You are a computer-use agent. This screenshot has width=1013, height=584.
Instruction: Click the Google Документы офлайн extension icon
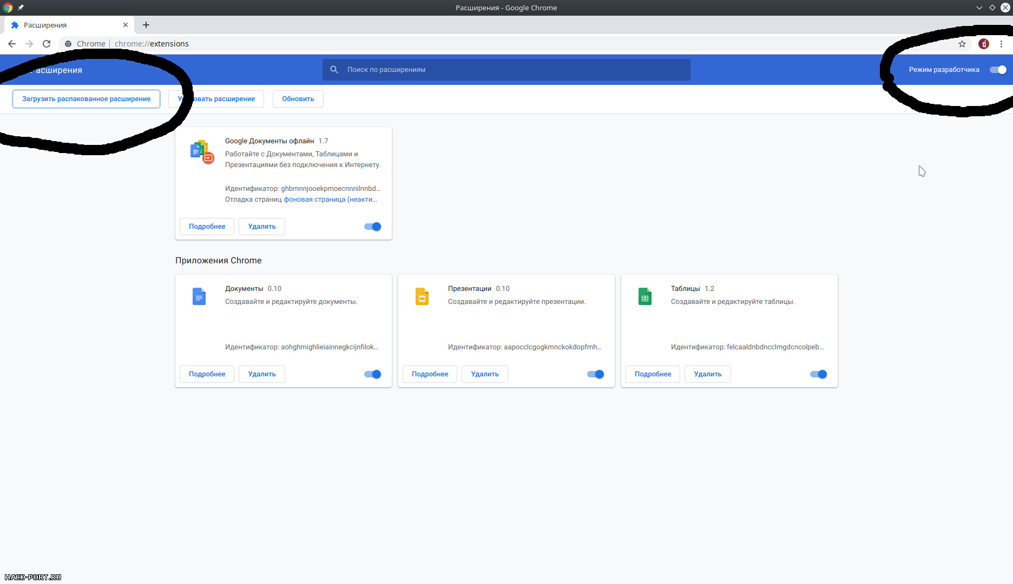pyautogui.click(x=202, y=152)
